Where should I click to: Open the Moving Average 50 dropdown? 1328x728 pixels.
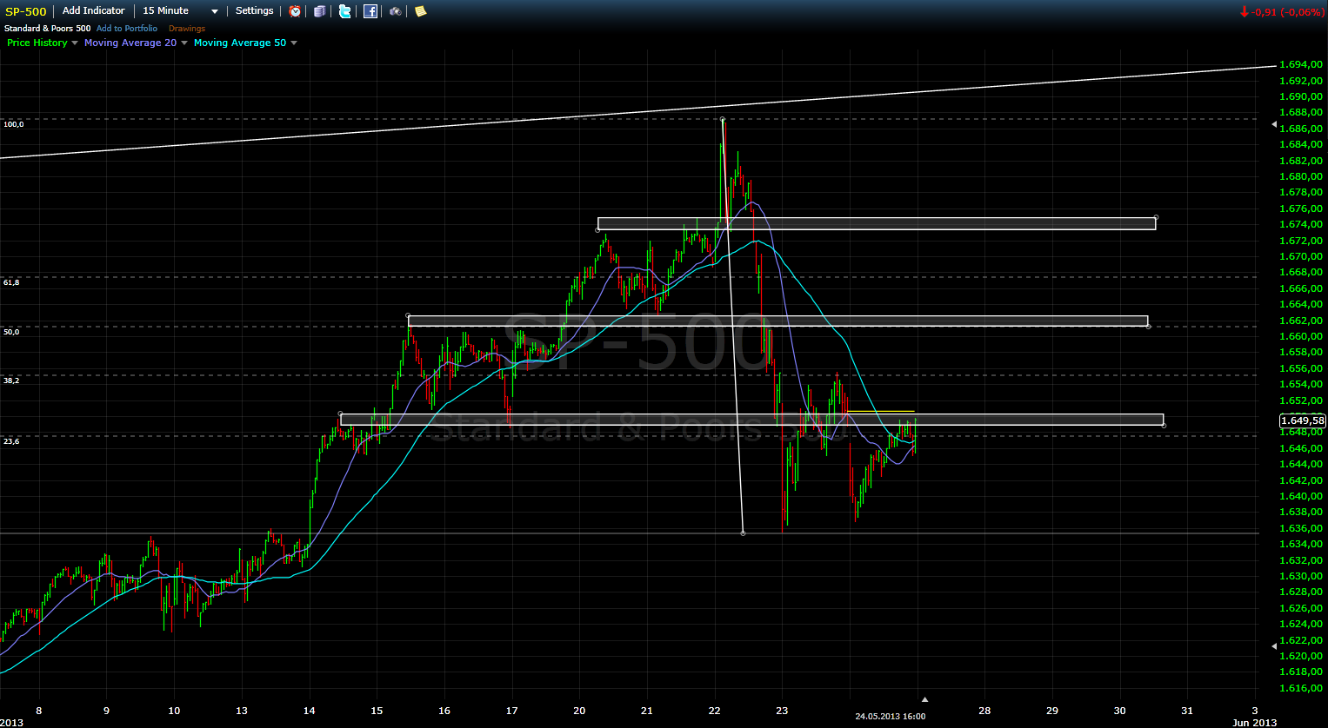coord(294,43)
